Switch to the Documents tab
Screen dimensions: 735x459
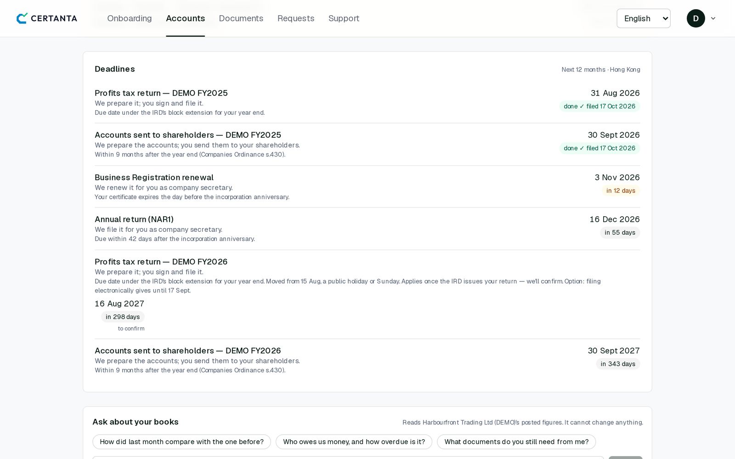(241, 18)
